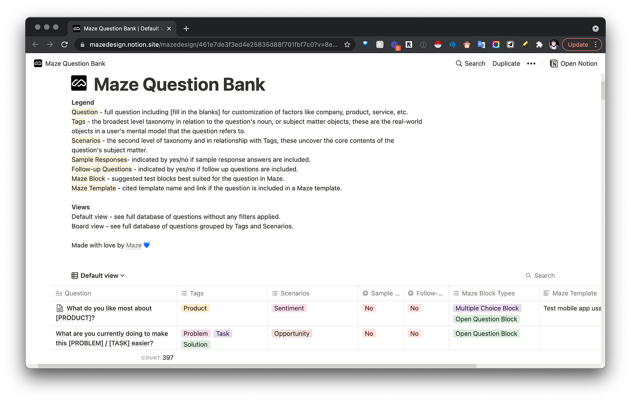
Task: Click the vertical page scrollbar
Action: (603, 90)
